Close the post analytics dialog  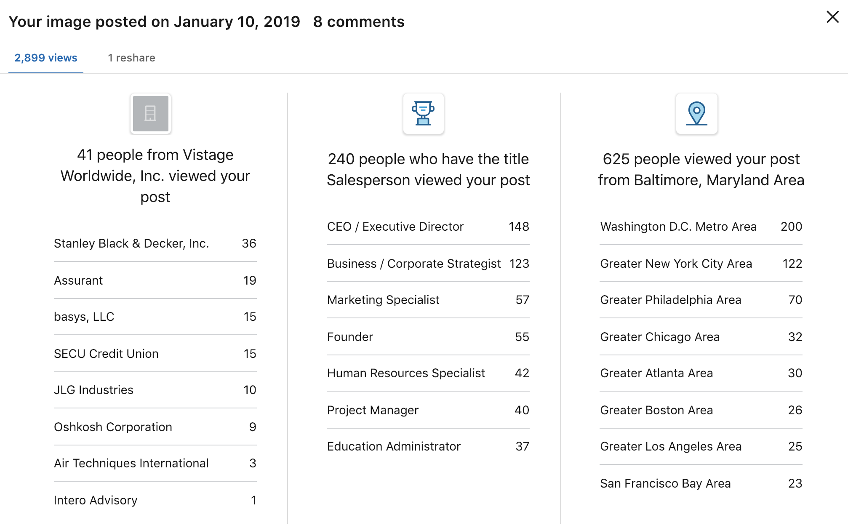click(832, 17)
